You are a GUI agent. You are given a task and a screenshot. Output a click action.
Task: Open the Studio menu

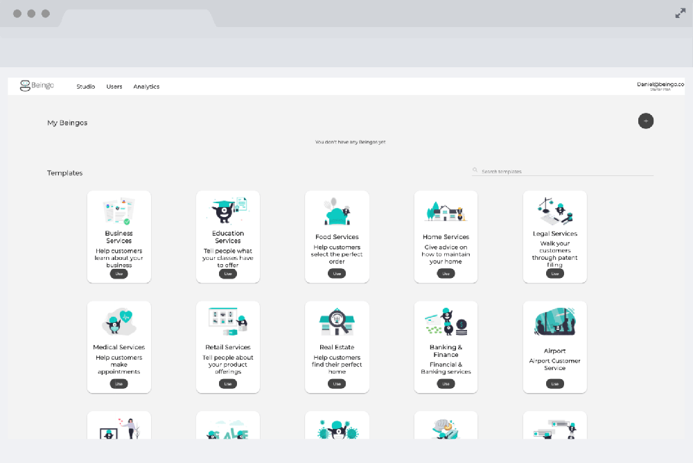point(85,86)
